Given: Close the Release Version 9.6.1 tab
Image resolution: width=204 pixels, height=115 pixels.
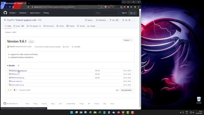Looking at the screenshot, I should 25,3.
